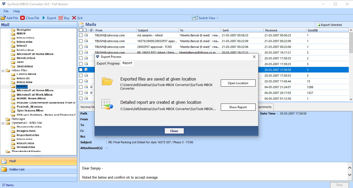Click envelope icon of Ad samples email
353x188 pixels.
click(86, 35)
